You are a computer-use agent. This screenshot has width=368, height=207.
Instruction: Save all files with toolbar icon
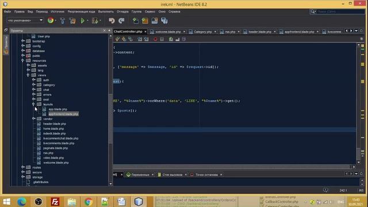click(x=164, y=21)
